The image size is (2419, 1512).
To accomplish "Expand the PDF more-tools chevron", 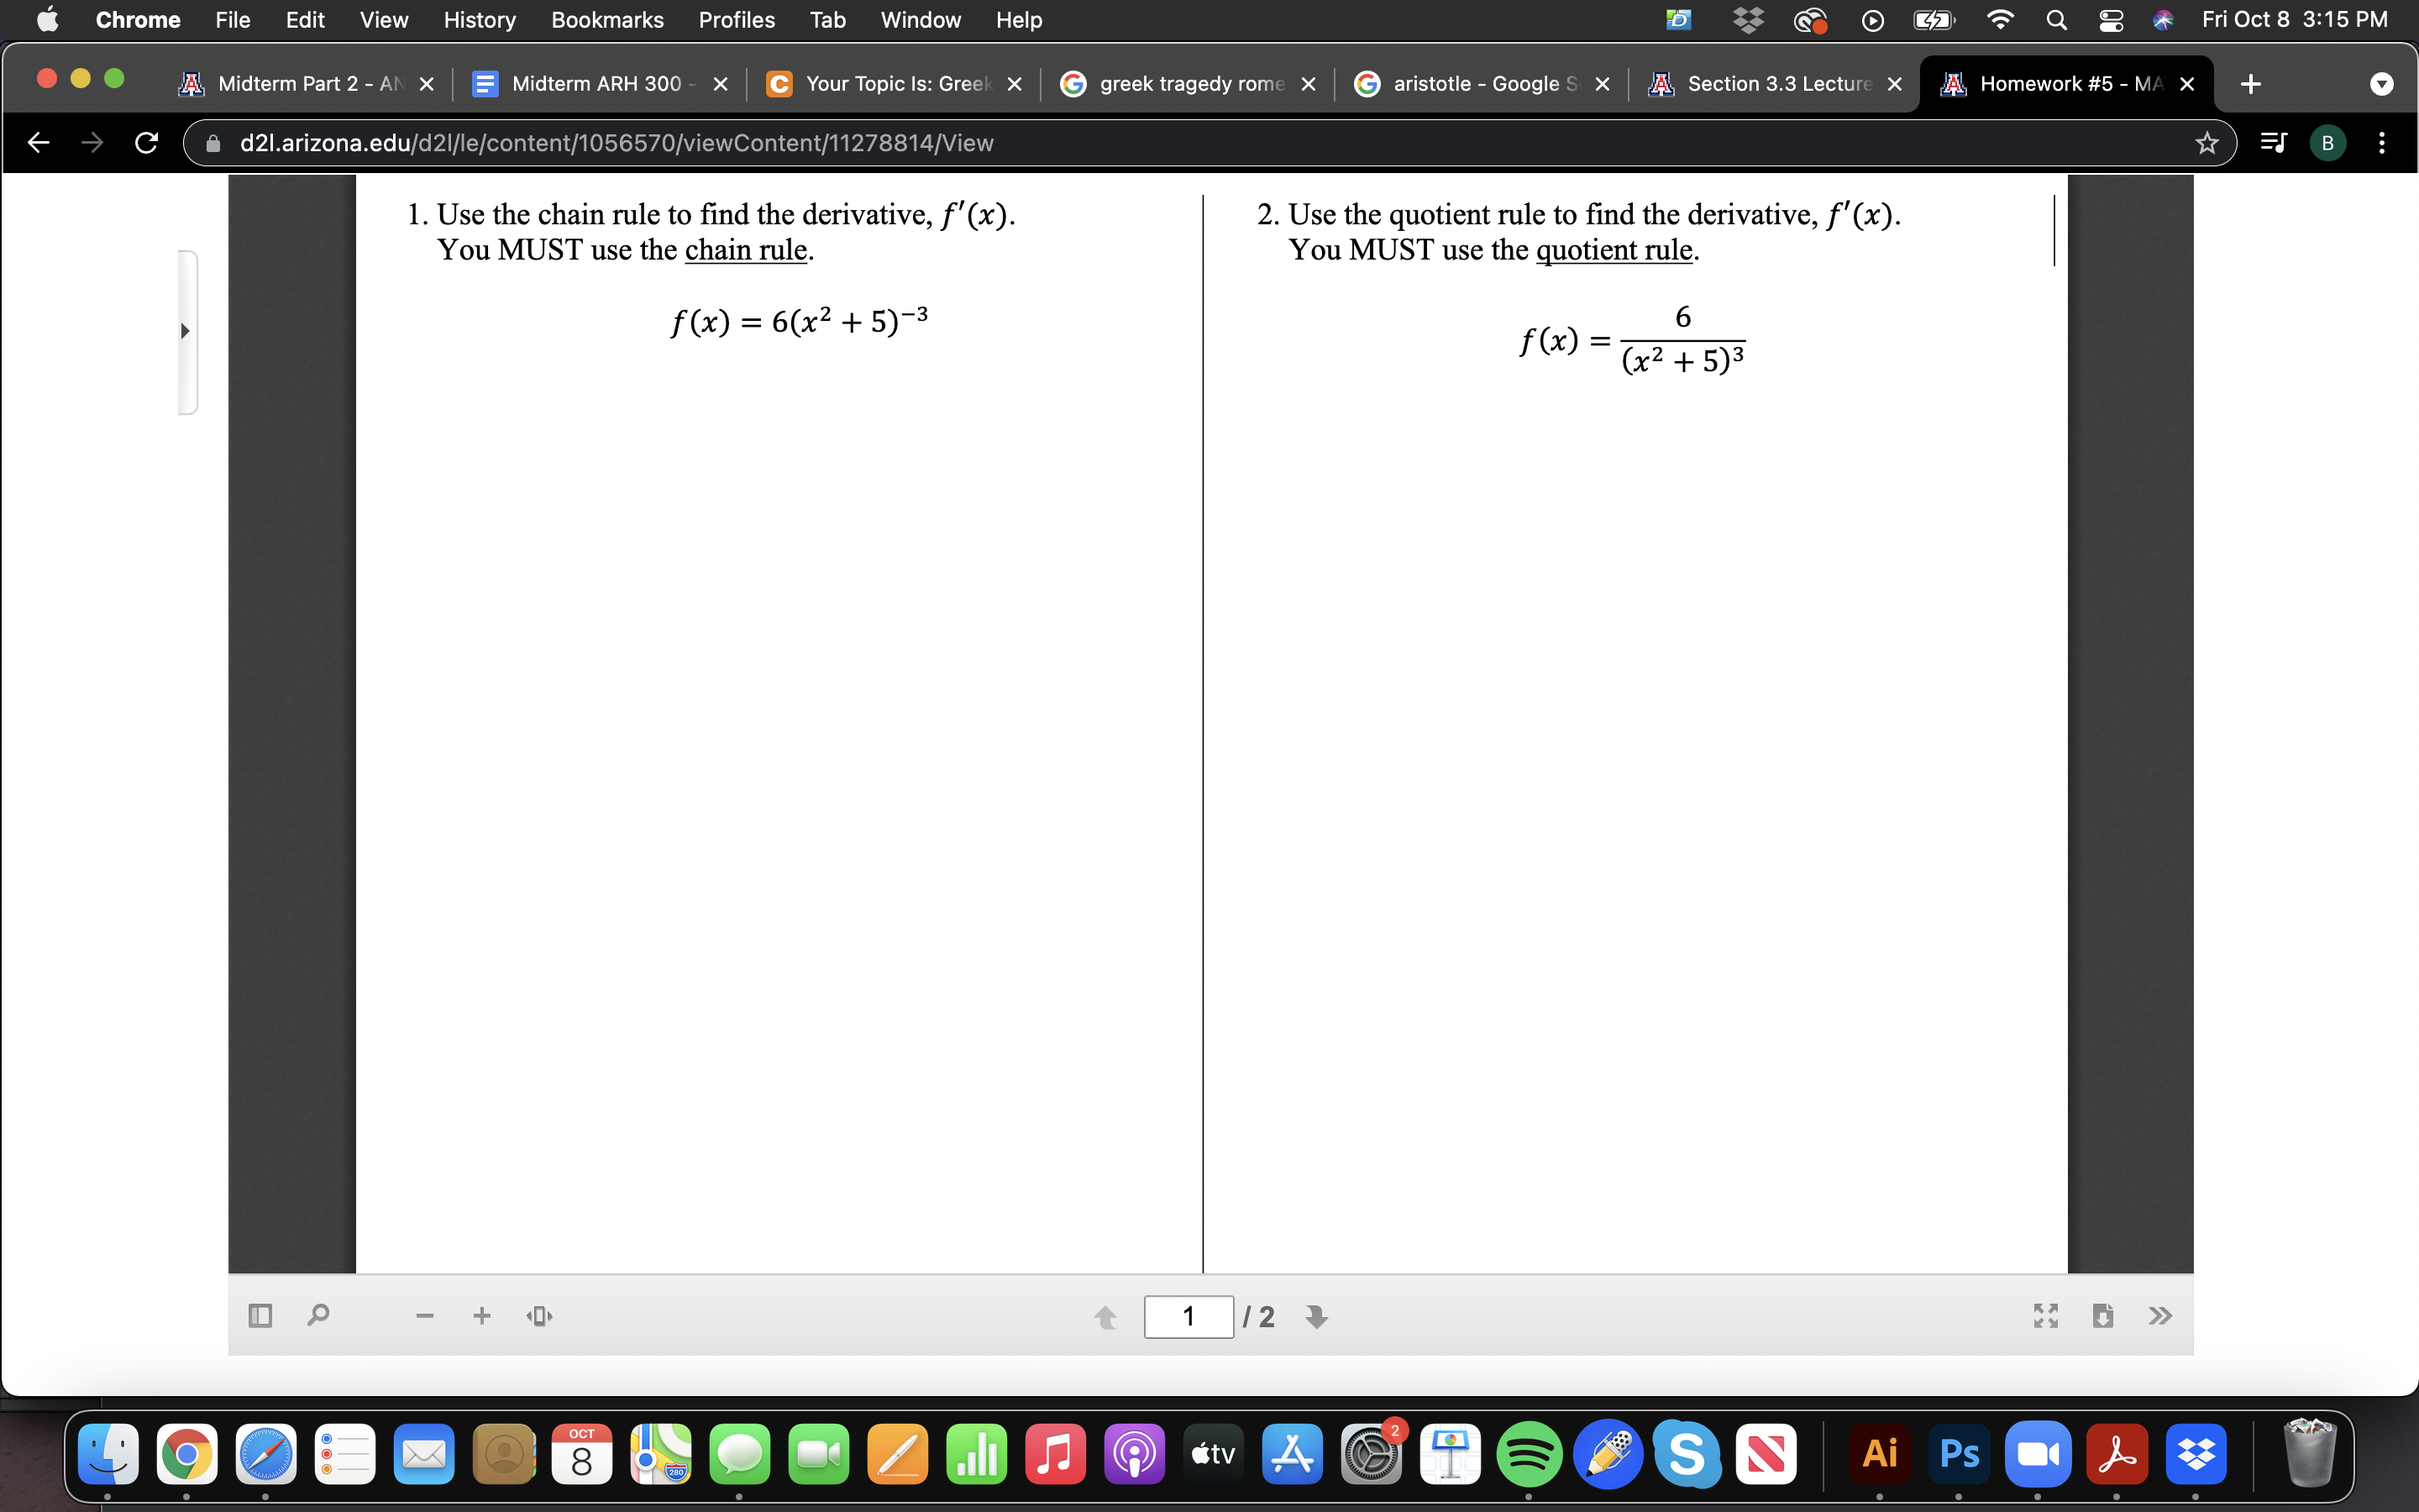I will (x=2160, y=1315).
